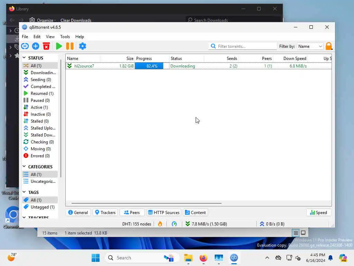
Task: Select the Checking (0) status filter
Action: coord(40,142)
